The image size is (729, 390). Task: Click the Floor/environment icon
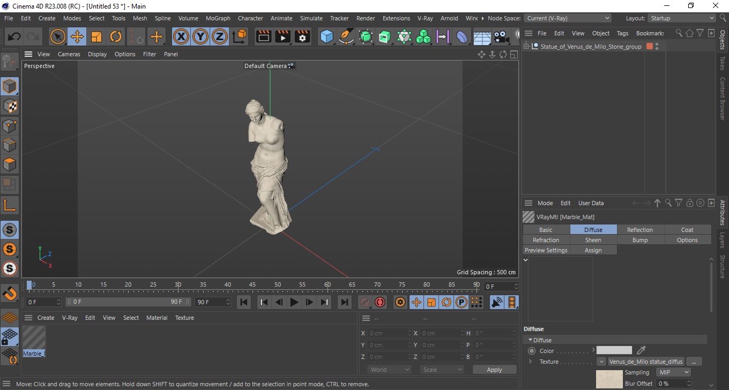tap(482, 36)
